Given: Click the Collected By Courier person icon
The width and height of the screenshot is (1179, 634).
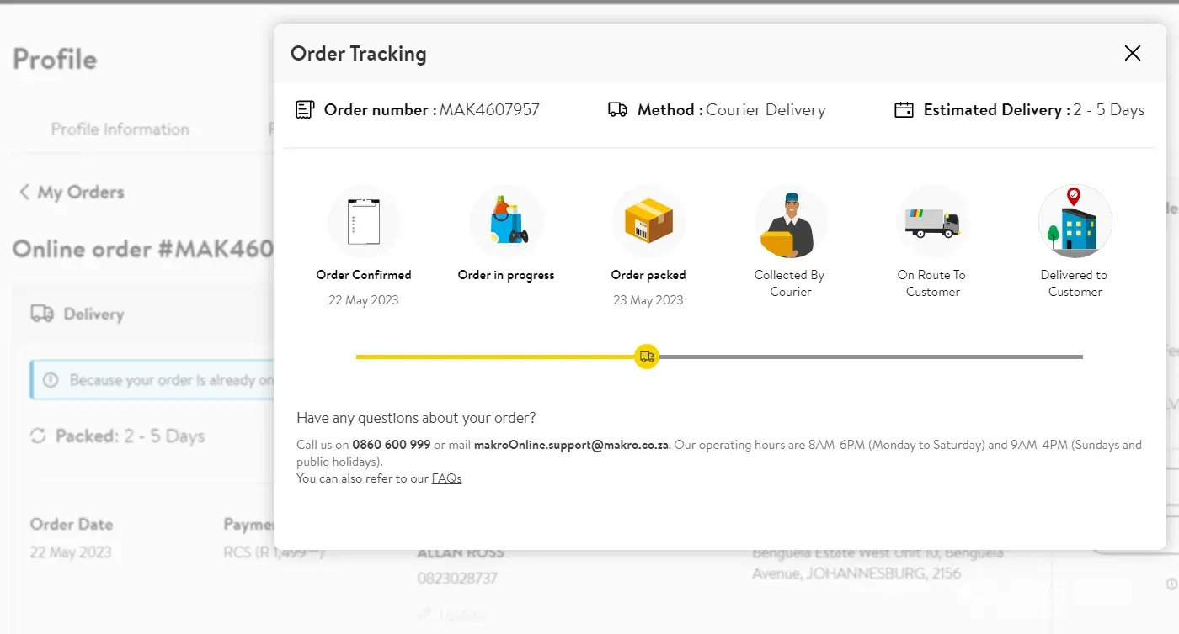Looking at the screenshot, I should [791, 222].
